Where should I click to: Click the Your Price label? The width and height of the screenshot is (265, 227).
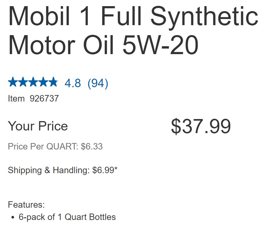[x=38, y=126]
